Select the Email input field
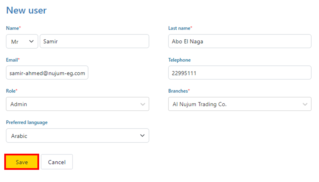Viewport: 319px width, 182px height. 47,73
